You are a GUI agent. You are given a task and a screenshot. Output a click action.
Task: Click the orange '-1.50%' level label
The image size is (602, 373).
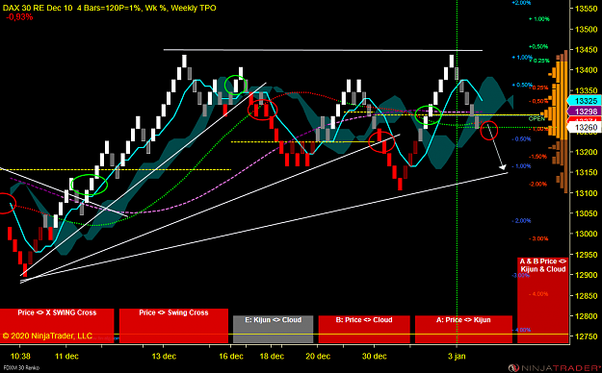coord(537,157)
